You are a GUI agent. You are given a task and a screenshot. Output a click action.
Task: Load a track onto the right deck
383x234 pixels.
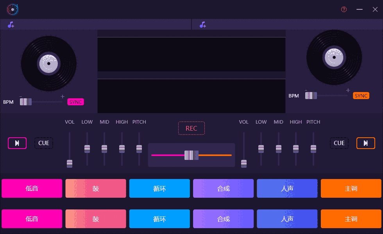tap(202, 24)
